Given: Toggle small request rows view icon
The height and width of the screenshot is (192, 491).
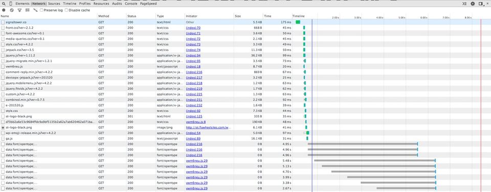Looking at the screenshot, I should (28, 10).
